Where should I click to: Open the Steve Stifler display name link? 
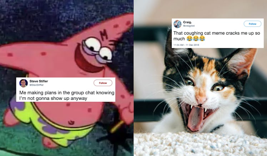(x=39, y=81)
